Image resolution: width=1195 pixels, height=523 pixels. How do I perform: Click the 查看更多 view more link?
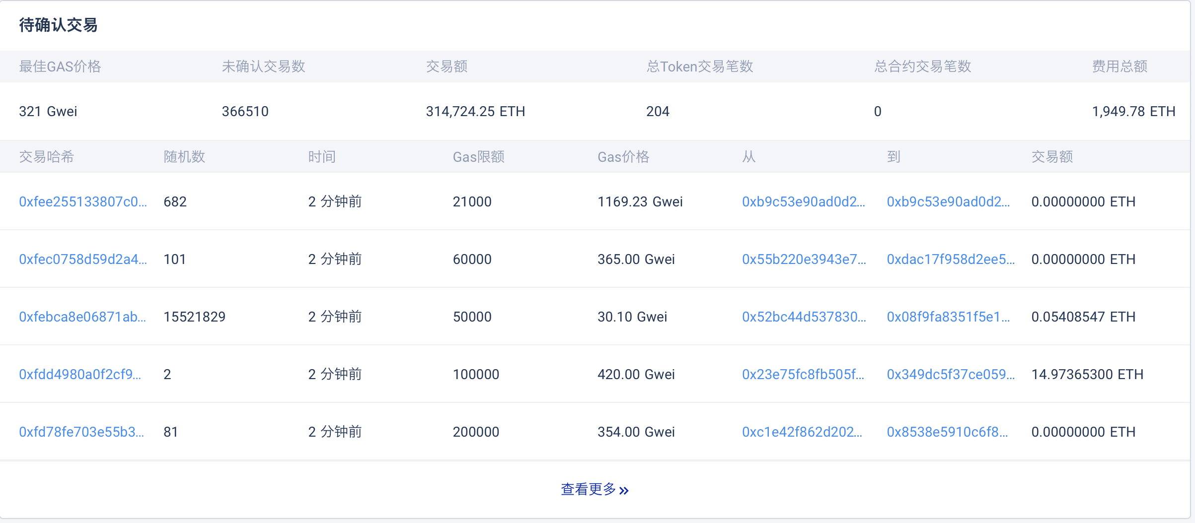pos(595,489)
